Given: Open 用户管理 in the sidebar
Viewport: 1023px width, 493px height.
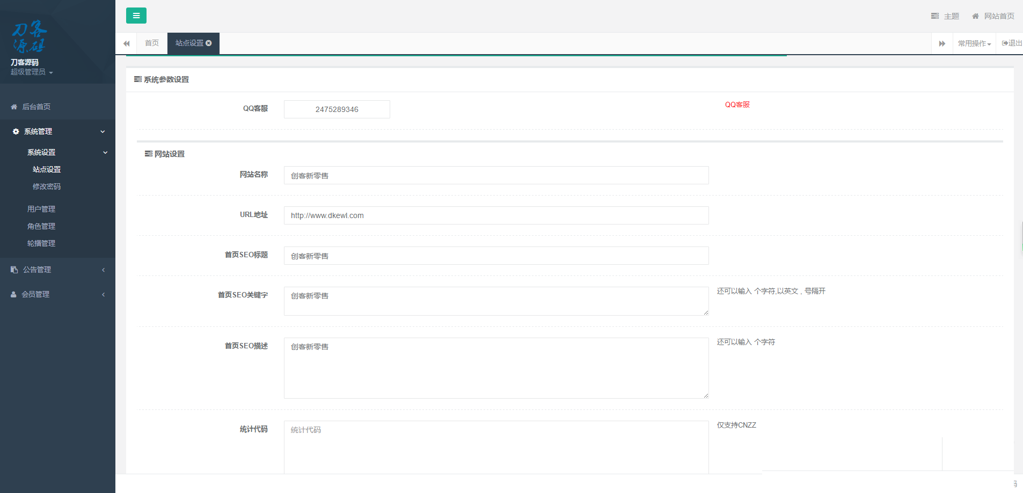Looking at the screenshot, I should tap(41, 209).
